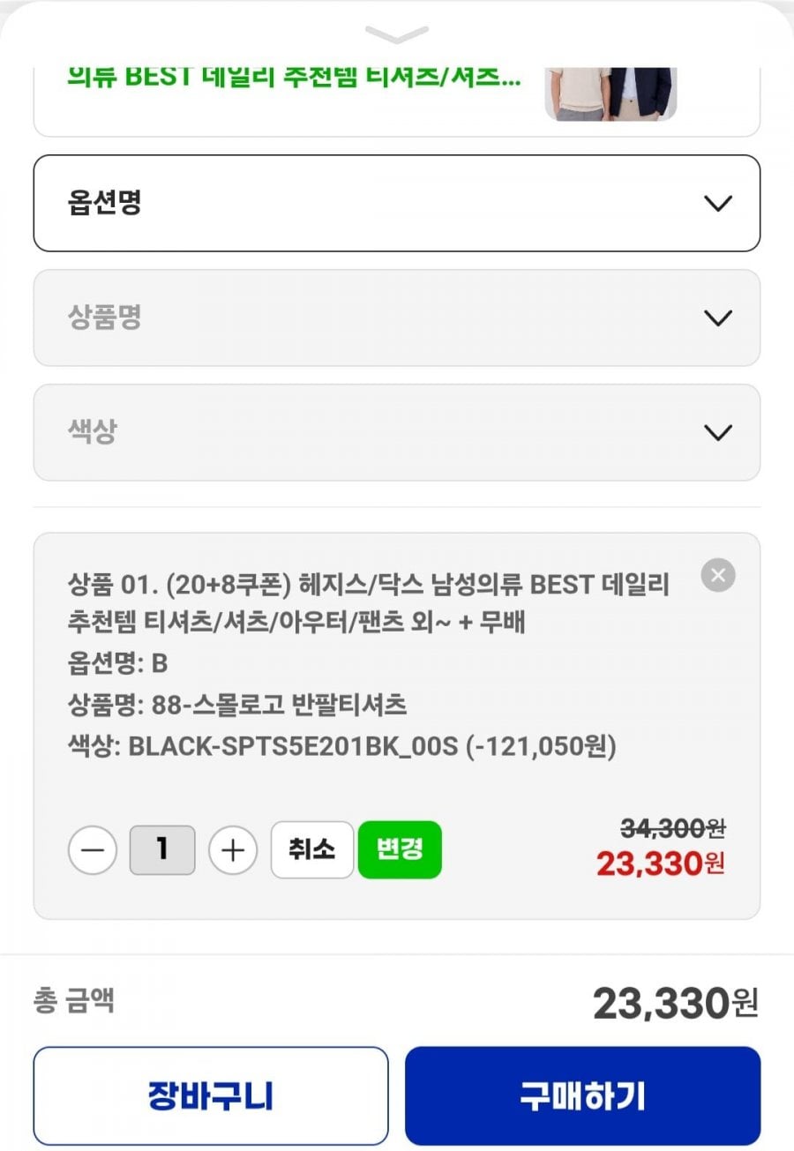Increase quantity with the plus button
794x1151 pixels.
[233, 850]
